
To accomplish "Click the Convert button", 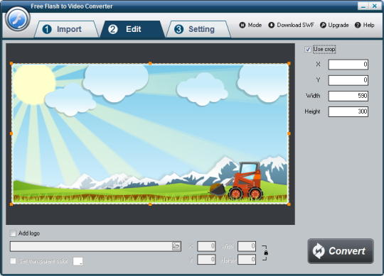I will click(x=341, y=251).
